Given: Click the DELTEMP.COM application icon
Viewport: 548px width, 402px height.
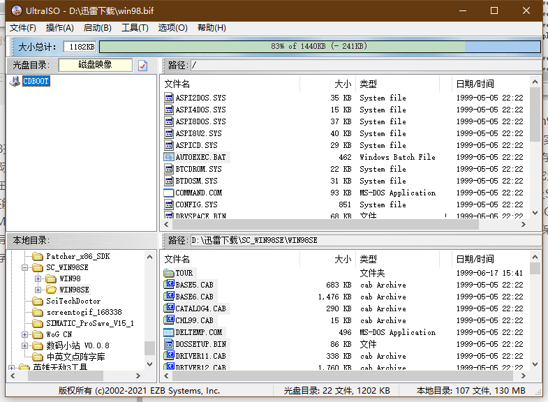Looking at the screenshot, I should [x=169, y=332].
